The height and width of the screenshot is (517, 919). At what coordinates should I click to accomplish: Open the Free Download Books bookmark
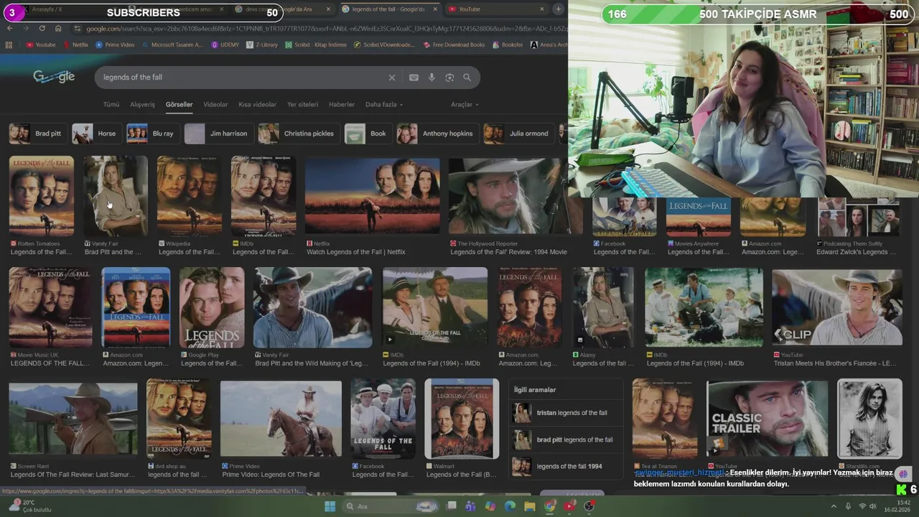click(454, 45)
